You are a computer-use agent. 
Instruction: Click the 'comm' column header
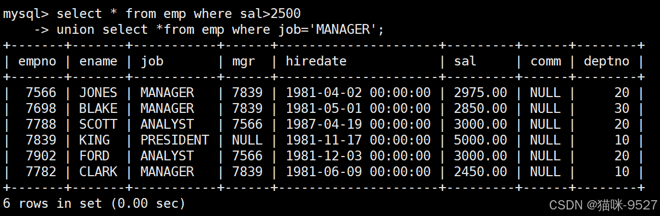pyautogui.click(x=545, y=61)
